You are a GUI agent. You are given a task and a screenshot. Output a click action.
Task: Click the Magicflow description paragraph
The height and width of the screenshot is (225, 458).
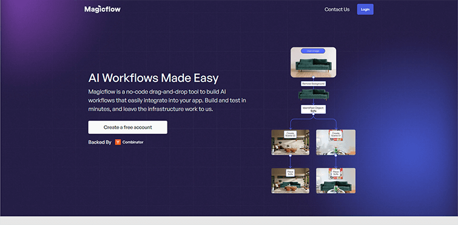(167, 100)
